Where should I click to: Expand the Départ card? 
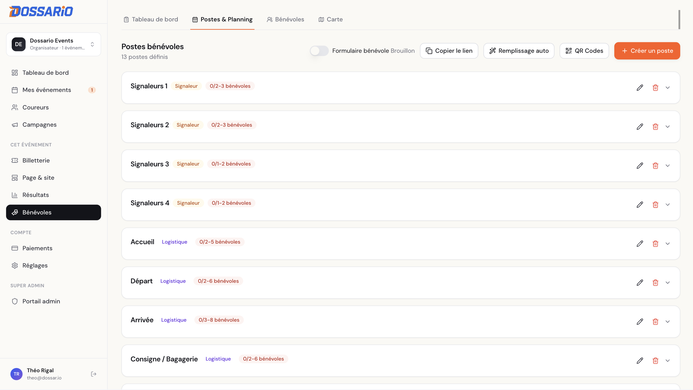[668, 282]
